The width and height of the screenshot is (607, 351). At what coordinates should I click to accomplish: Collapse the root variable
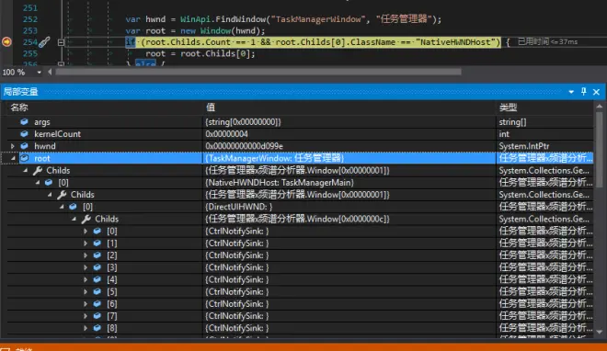[13, 158]
